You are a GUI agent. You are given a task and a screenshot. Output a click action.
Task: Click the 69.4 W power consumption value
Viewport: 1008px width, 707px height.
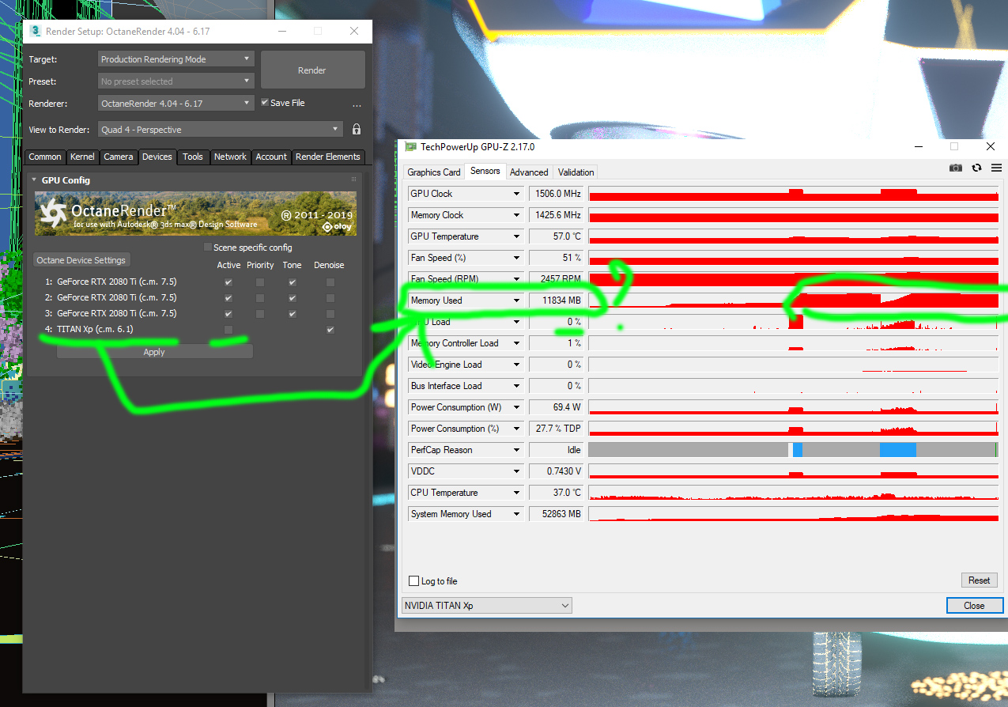pyautogui.click(x=556, y=407)
